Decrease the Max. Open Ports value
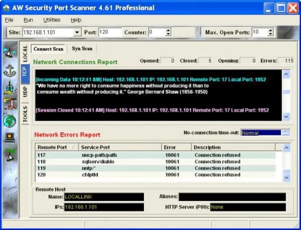This screenshot has width=301, height=230. point(270,34)
